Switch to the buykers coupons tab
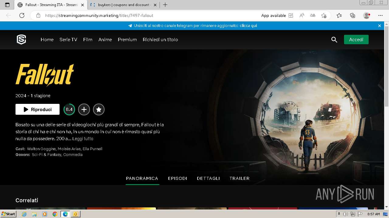The width and height of the screenshot is (389, 218). [x=123, y=5]
